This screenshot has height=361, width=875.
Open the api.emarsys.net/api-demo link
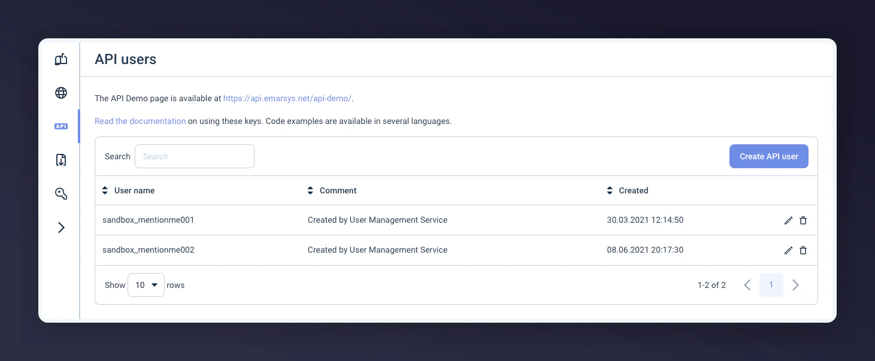(x=287, y=98)
